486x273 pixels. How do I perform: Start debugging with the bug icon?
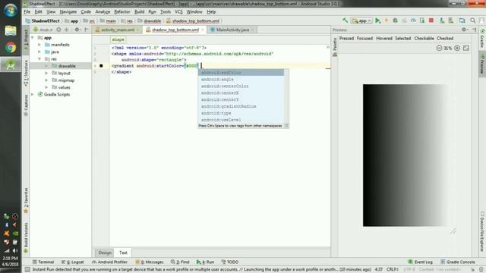[395, 20]
